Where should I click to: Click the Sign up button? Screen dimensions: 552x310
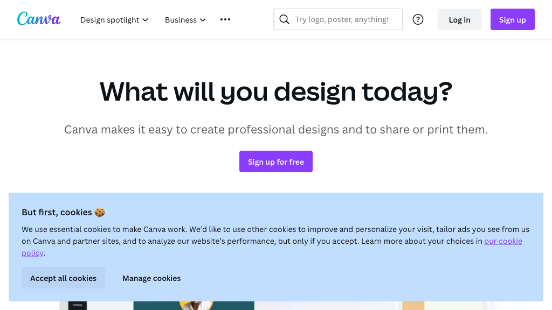click(512, 19)
